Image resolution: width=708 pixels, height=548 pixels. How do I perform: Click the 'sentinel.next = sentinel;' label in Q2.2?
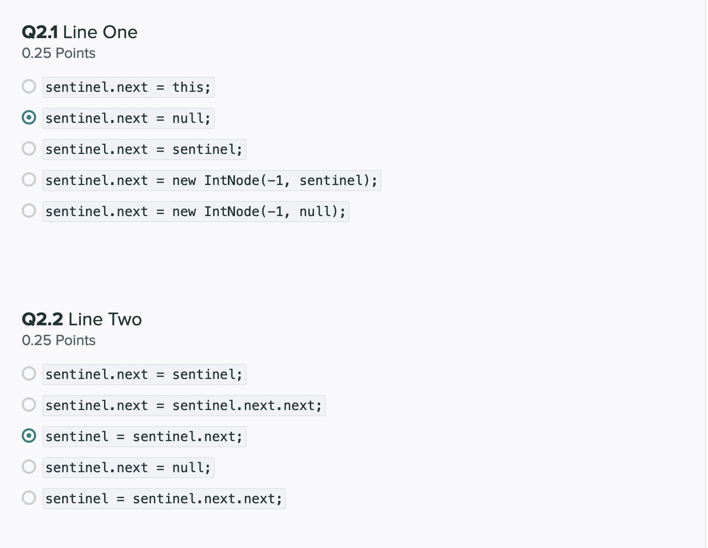(x=144, y=375)
